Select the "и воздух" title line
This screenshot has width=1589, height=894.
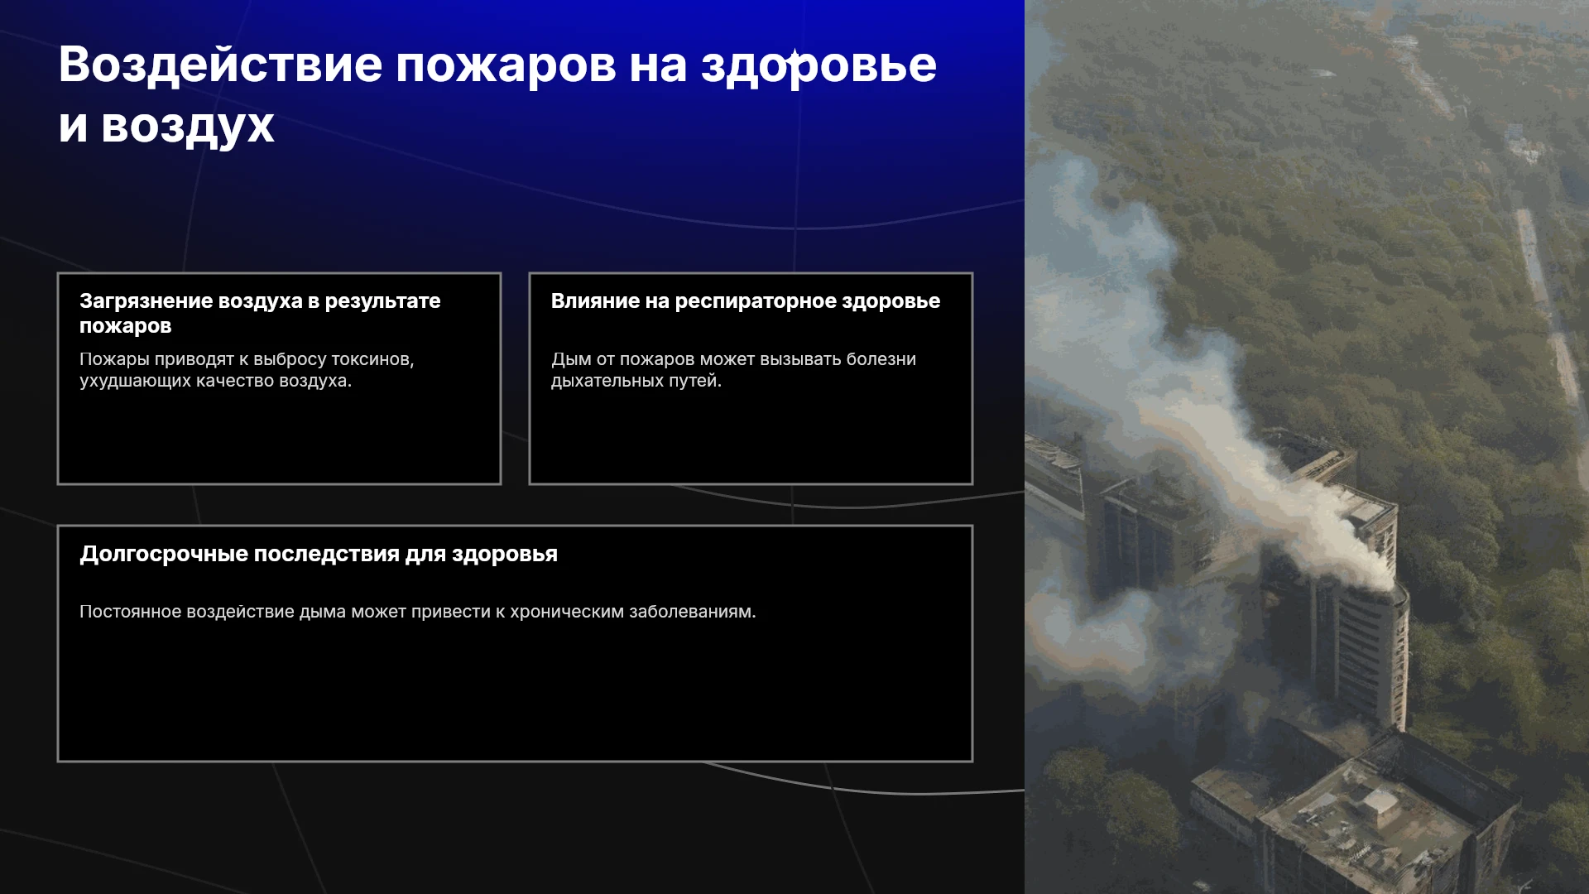166,126
